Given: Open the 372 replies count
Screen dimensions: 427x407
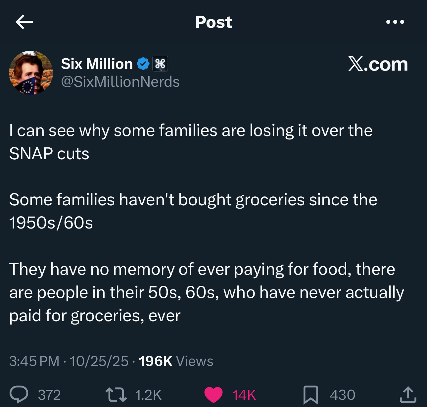Looking at the screenshot, I should [49, 395].
